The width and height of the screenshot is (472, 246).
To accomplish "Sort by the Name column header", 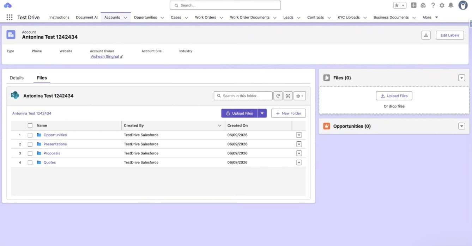I will click(42, 125).
